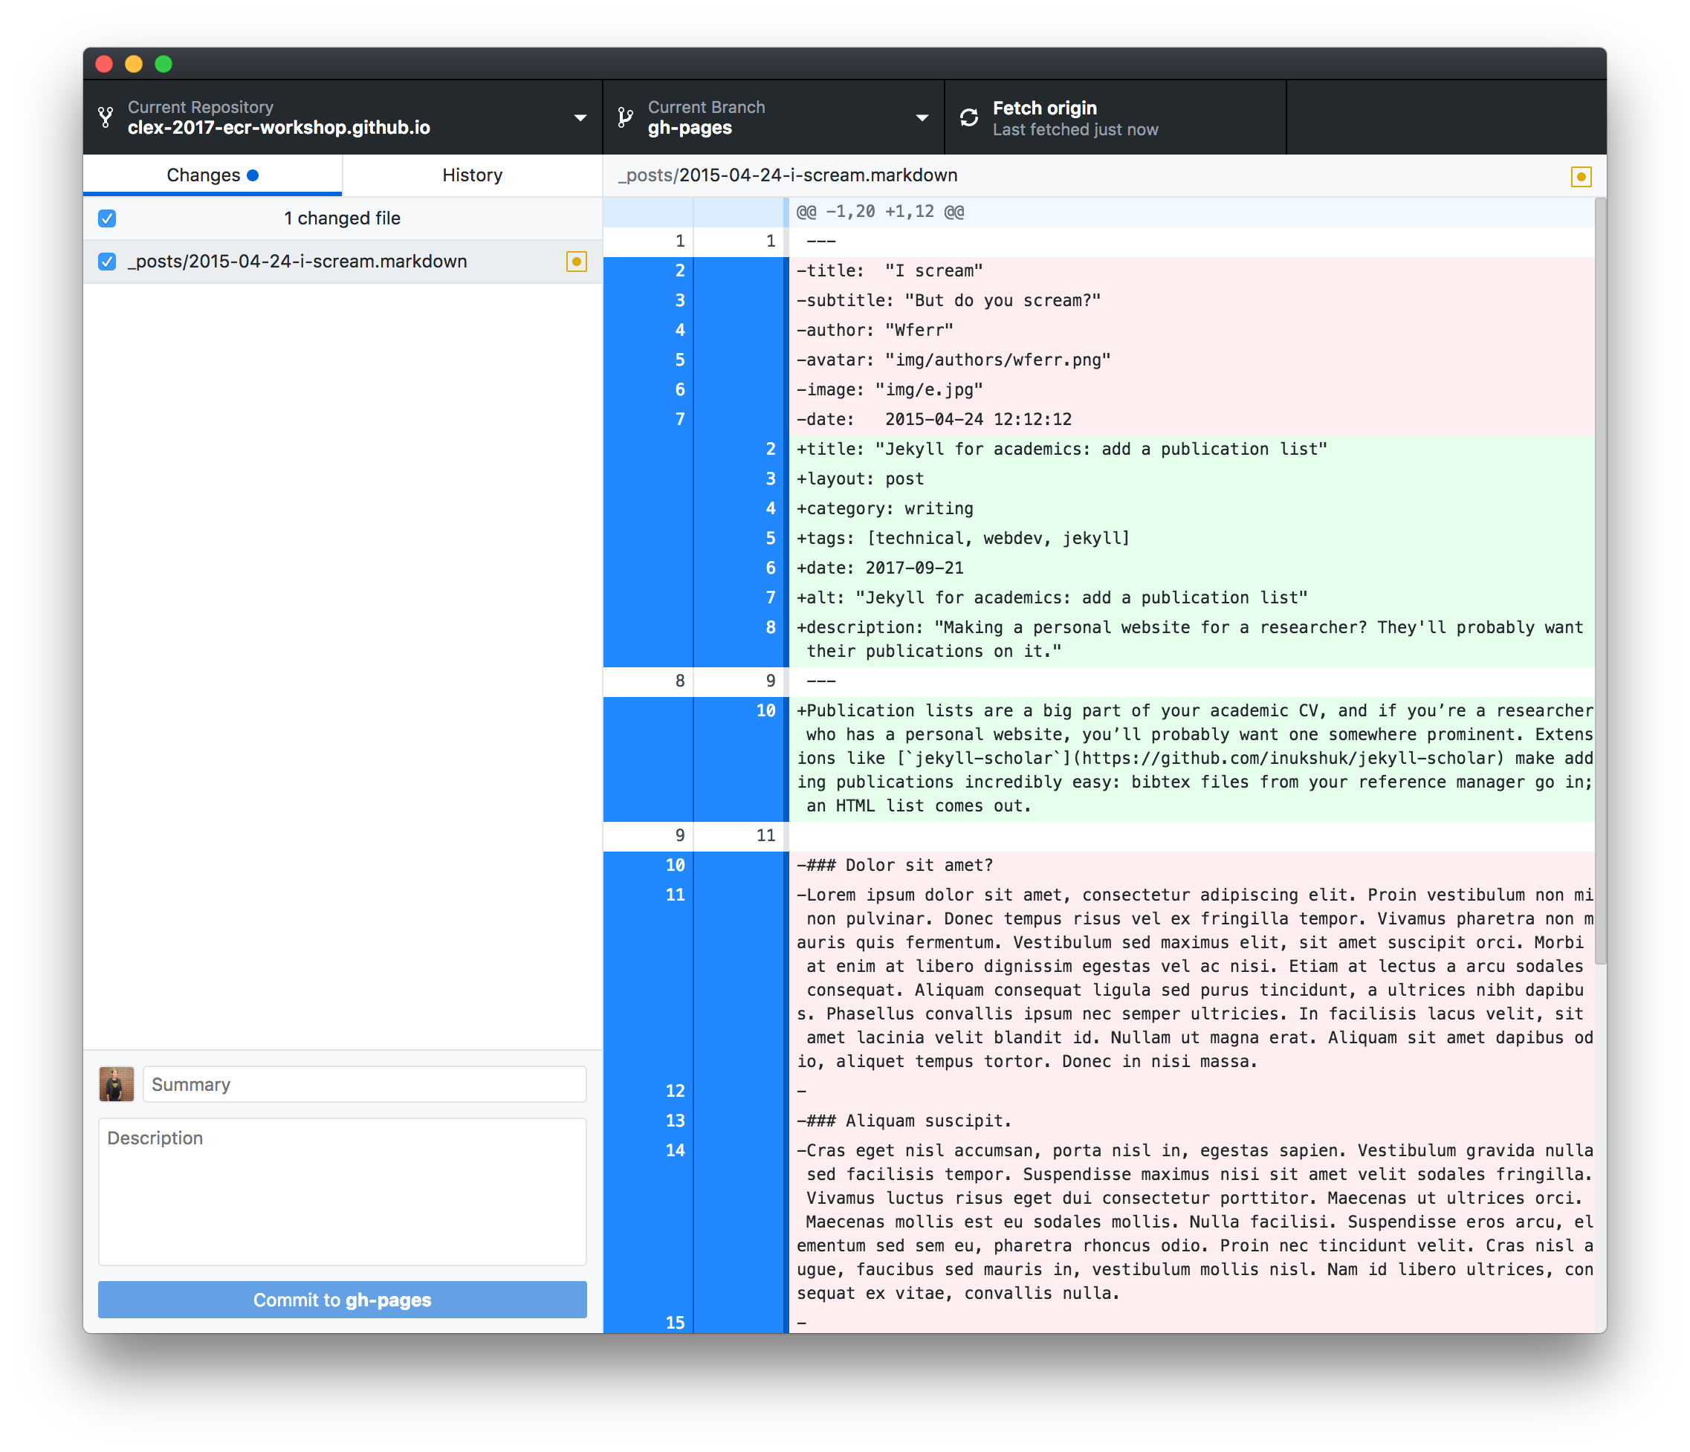This screenshot has width=1690, height=1452.
Task: Click the modified badge on the changed file row
Action: click(x=576, y=262)
